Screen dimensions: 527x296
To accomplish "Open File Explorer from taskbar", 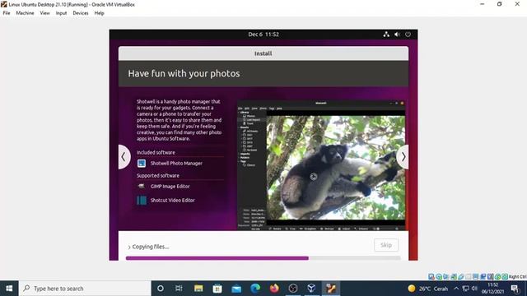I will [198, 289].
